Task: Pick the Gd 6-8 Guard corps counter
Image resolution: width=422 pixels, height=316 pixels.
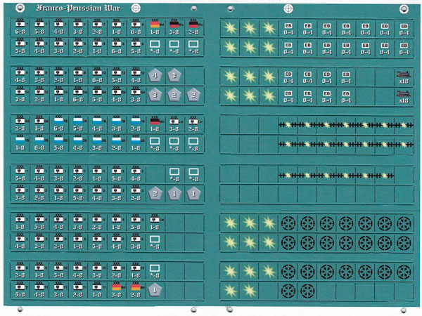Action: point(78,95)
